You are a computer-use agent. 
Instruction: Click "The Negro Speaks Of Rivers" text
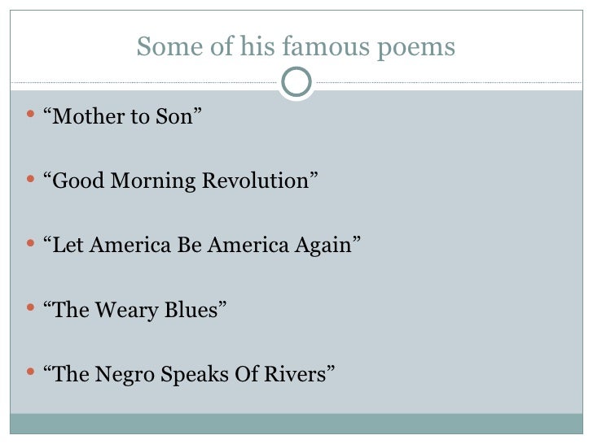point(189,374)
